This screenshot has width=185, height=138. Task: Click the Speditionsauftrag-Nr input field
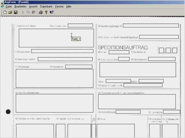coord(151,26)
